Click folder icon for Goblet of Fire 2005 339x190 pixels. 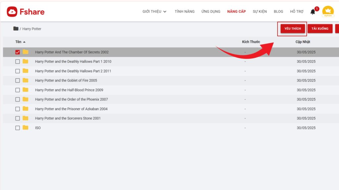pos(25,80)
